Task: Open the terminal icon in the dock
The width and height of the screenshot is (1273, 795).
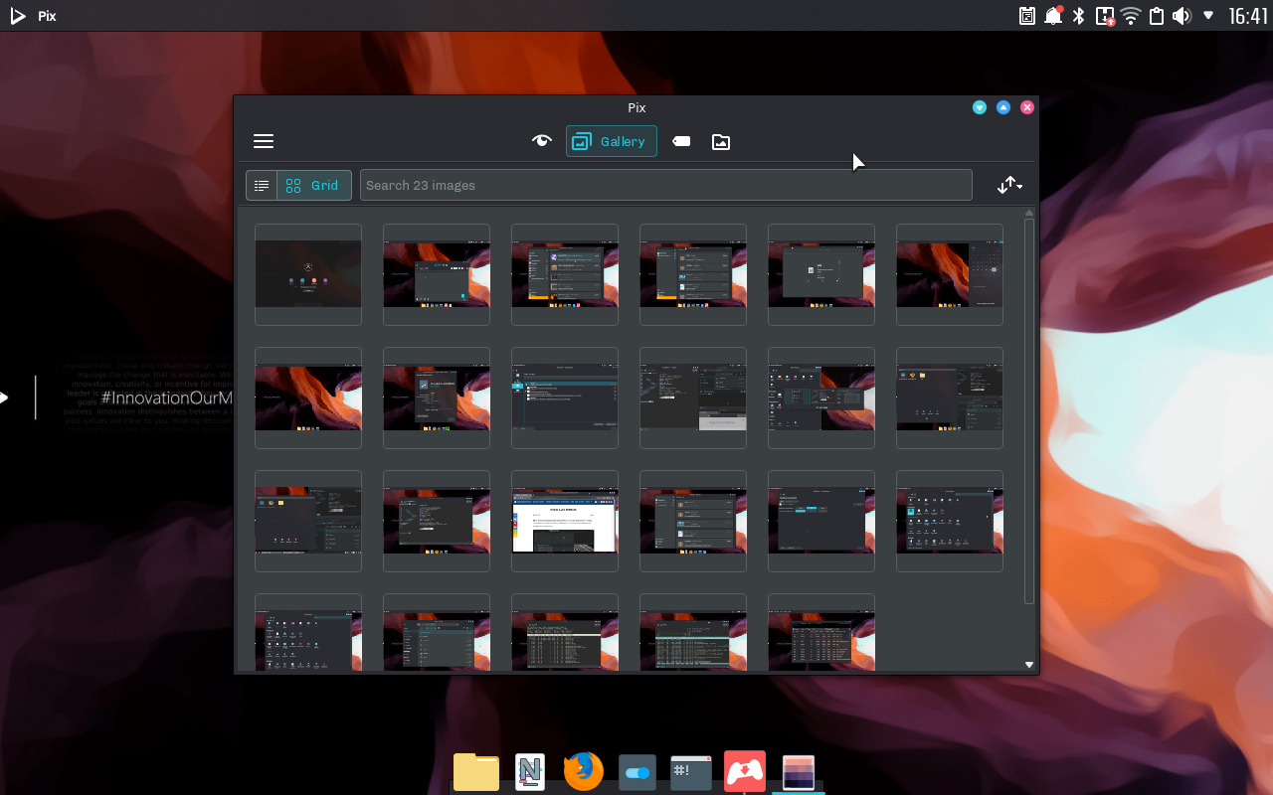Action: click(x=690, y=771)
